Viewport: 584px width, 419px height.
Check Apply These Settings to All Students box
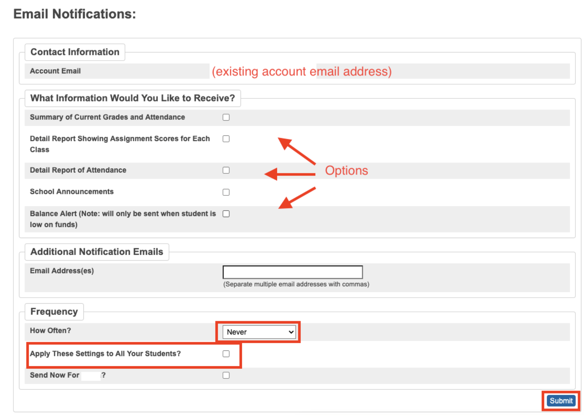226,354
